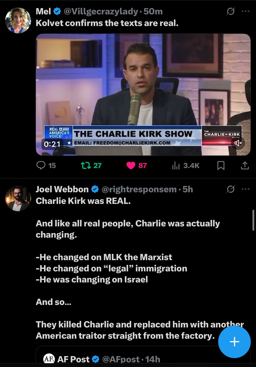Image resolution: width=256 pixels, height=367 pixels.
Task: Share Mel's post via share icon
Action: coord(244,166)
